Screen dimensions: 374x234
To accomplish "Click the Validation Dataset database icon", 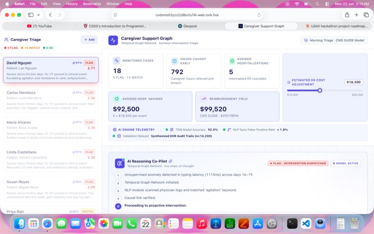I will (119, 136).
